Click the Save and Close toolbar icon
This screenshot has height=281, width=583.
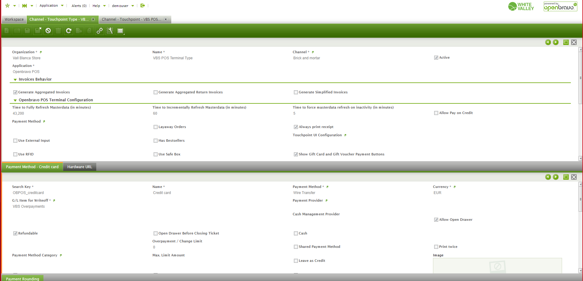point(38,31)
